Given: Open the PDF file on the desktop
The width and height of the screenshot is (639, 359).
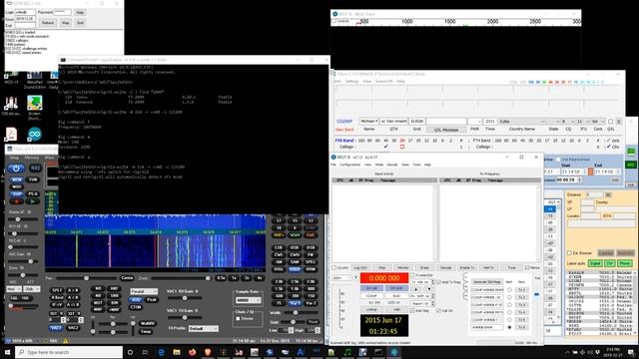Looking at the screenshot, I should click(11, 134).
